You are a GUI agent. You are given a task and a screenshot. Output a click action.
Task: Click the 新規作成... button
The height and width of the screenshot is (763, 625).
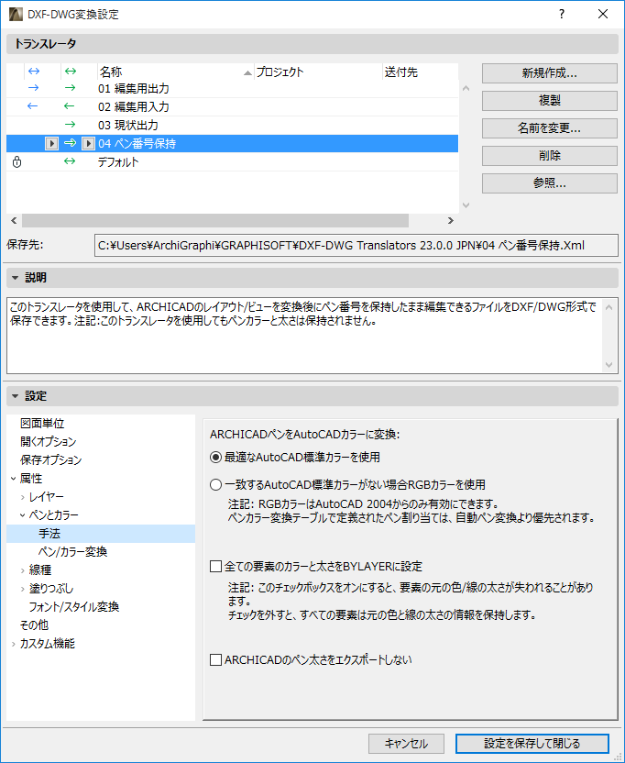(549, 73)
